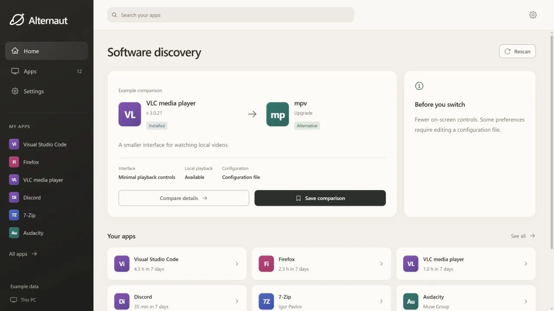Screen dimensions: 554x311
Task: Click the "4.3 h in 7 days" usage text
Action: [x=149, y=269]
